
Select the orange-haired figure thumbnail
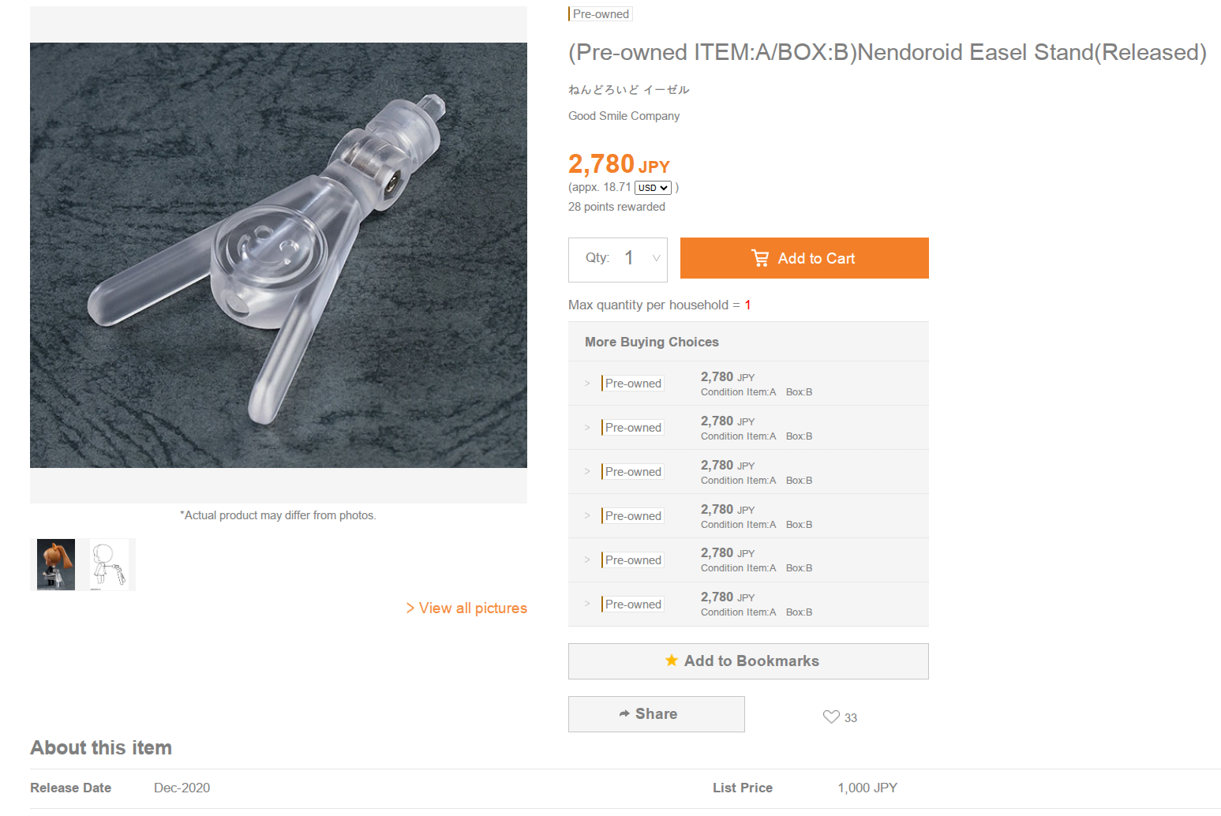(56, 564)
